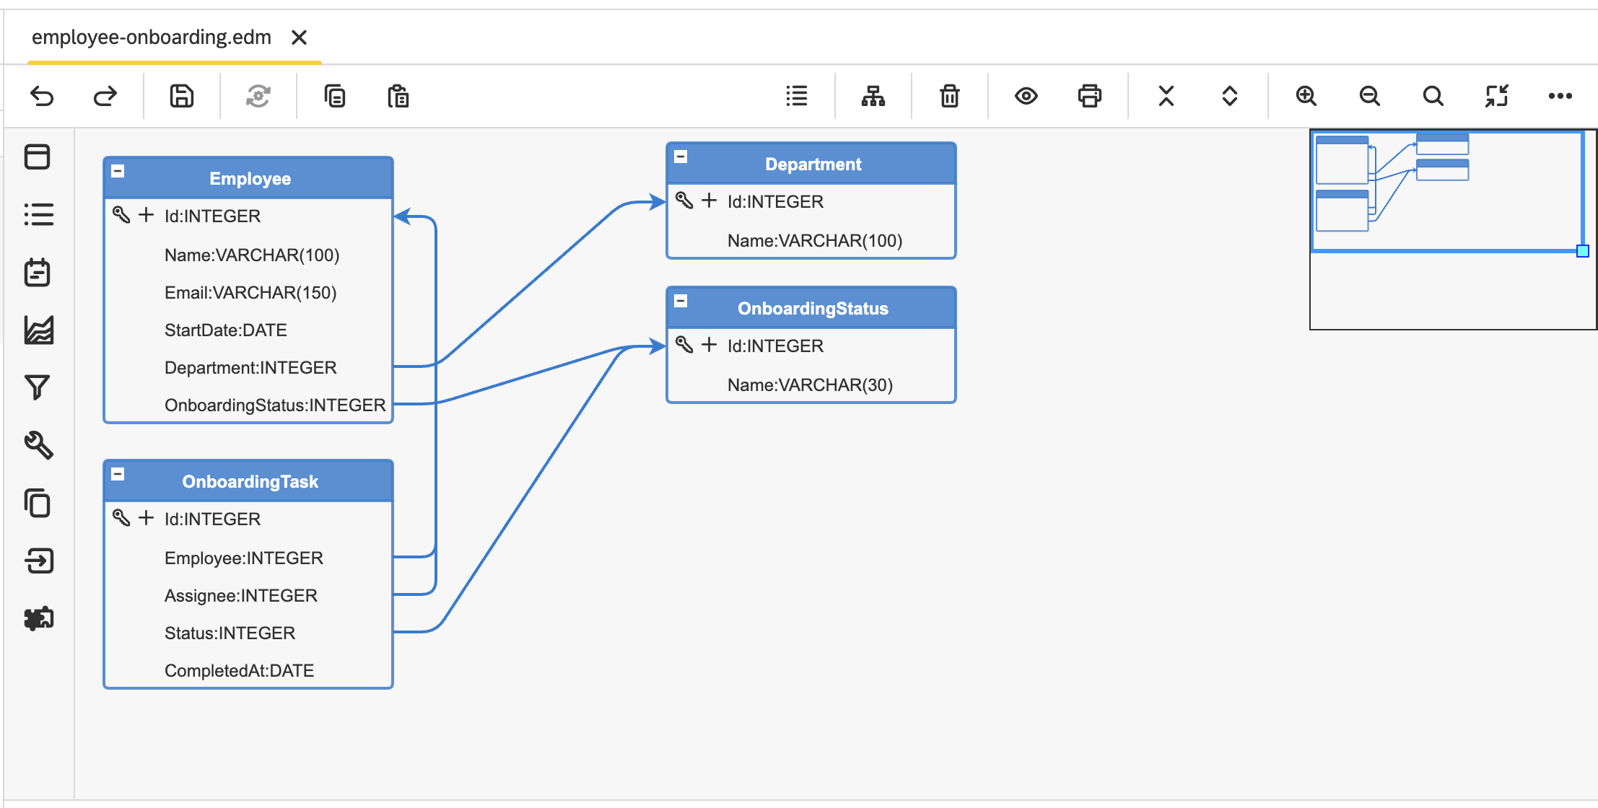Collapse the Department entity box
Viewport: 1598px width, 808px height.
coord(681,157)
